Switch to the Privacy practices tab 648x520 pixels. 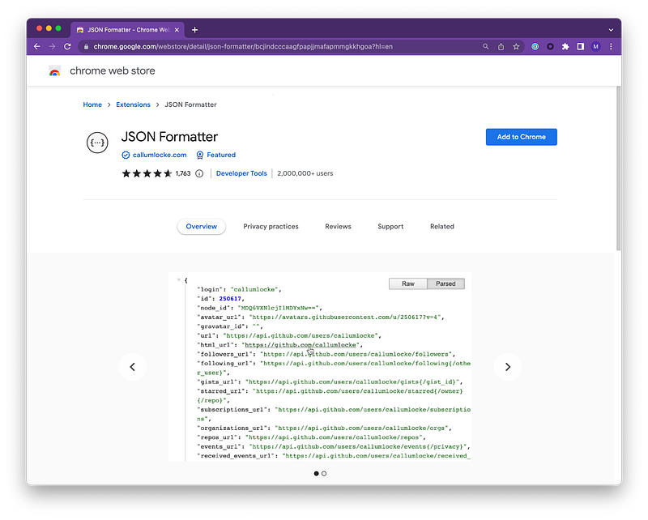[271, 227]
